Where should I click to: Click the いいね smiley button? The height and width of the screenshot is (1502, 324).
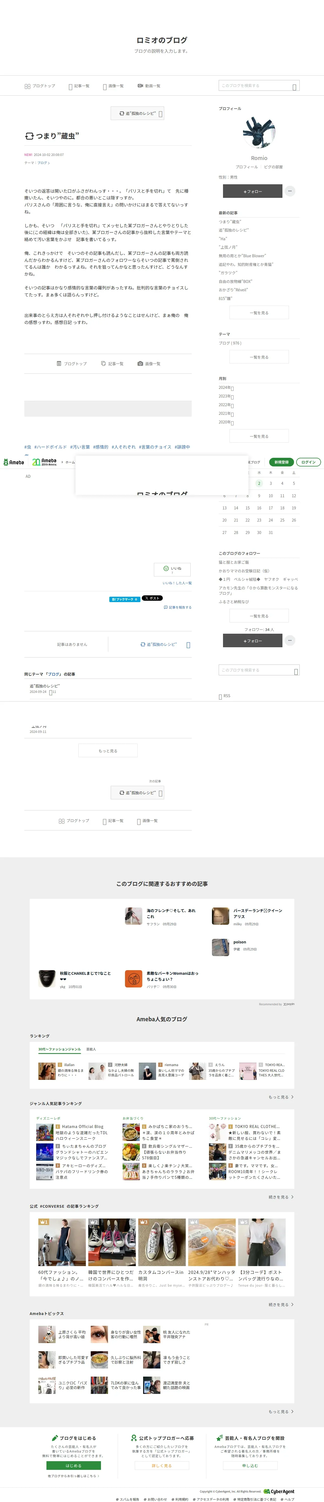pos(172,569)
